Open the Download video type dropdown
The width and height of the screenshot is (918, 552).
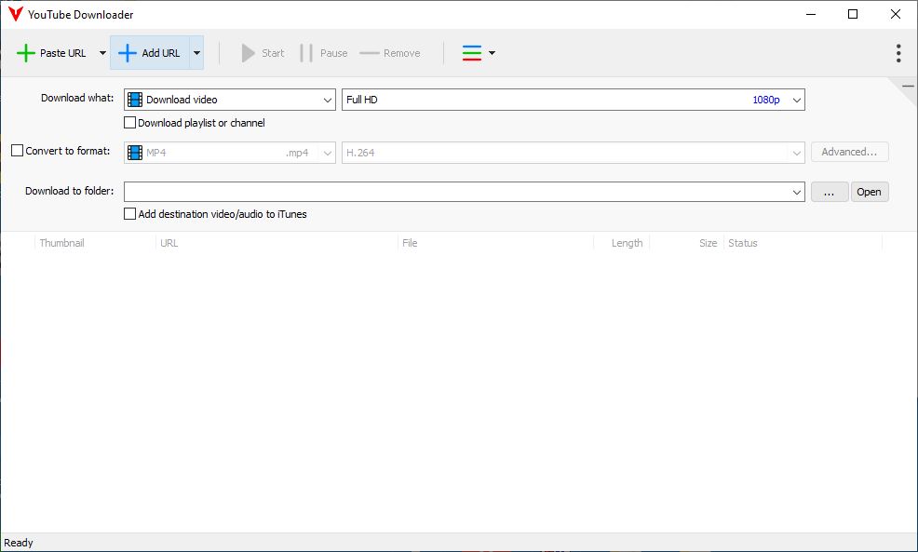point(229,100)
